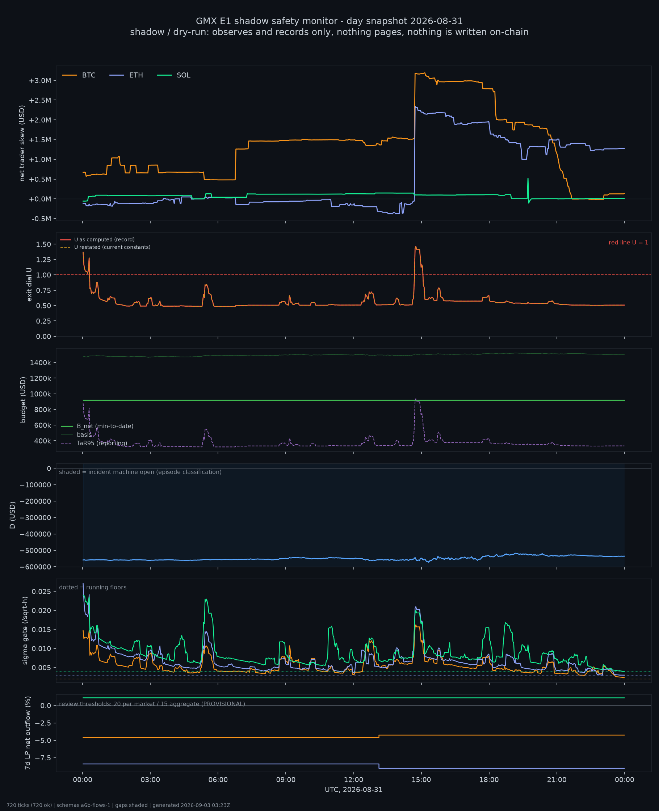659x811 pixels.
Task: Click the 'exit dial U' axis label
Action: (29, 285)
